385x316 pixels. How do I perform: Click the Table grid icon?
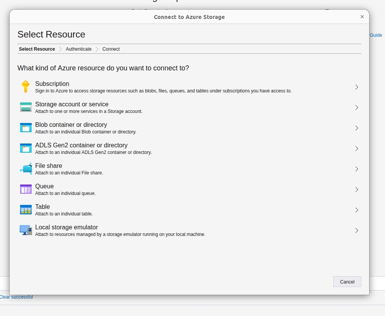click(x=26, y=210)
